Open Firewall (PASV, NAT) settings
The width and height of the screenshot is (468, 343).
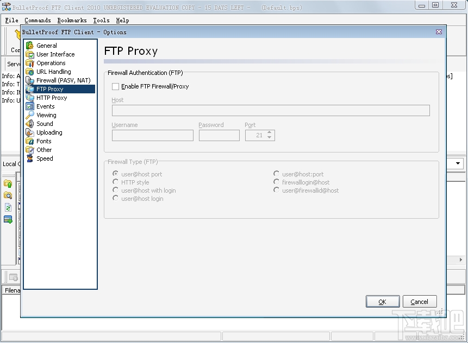61,80
